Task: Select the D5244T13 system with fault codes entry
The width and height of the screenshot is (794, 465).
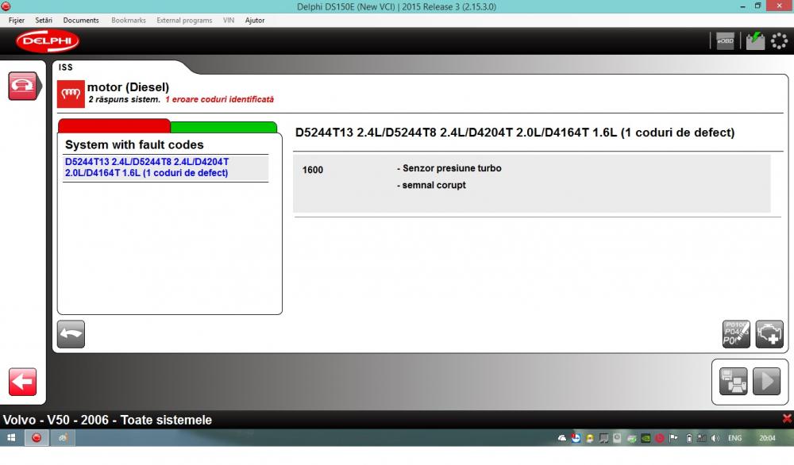Action: pos(166,167)
